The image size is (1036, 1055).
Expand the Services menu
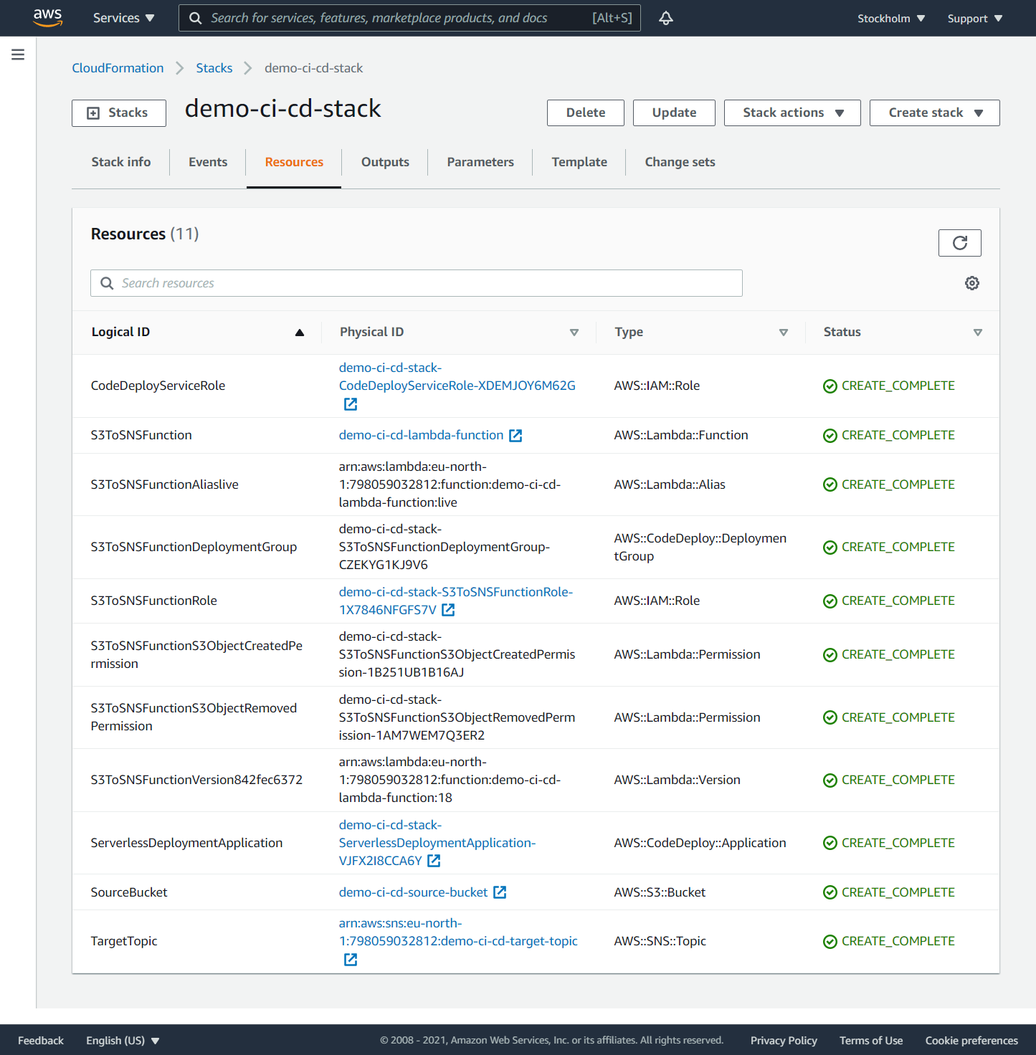pos(123,18)
